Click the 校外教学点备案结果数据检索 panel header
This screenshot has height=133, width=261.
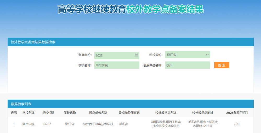coord(33,42)
